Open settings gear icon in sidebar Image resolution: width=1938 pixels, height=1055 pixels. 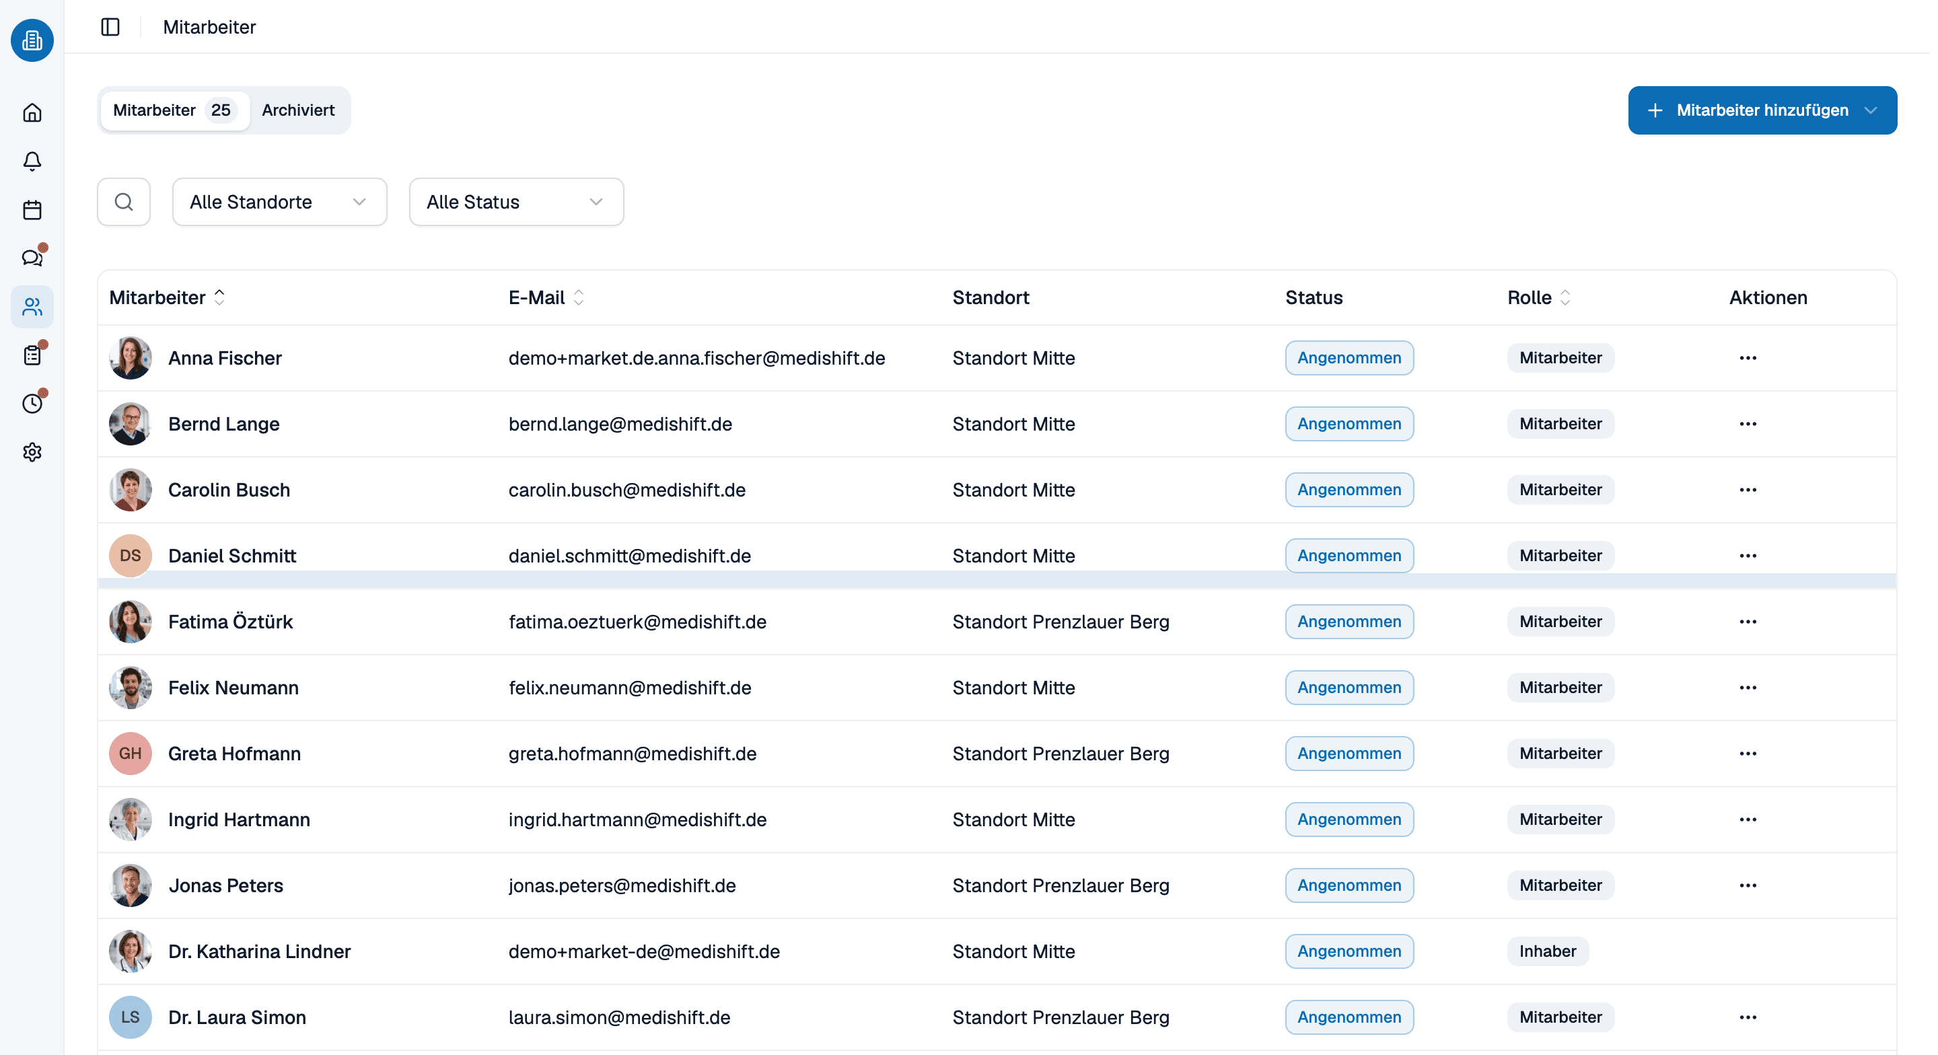pyautogui.click(x=32, y=452)
